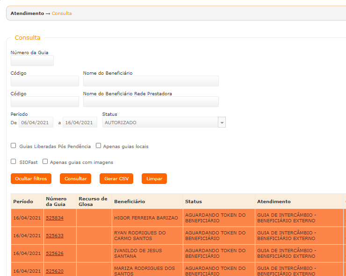Toggle the SIOFast checkbox
This screenshot has height=276, width=346.
tap(14, 162)
